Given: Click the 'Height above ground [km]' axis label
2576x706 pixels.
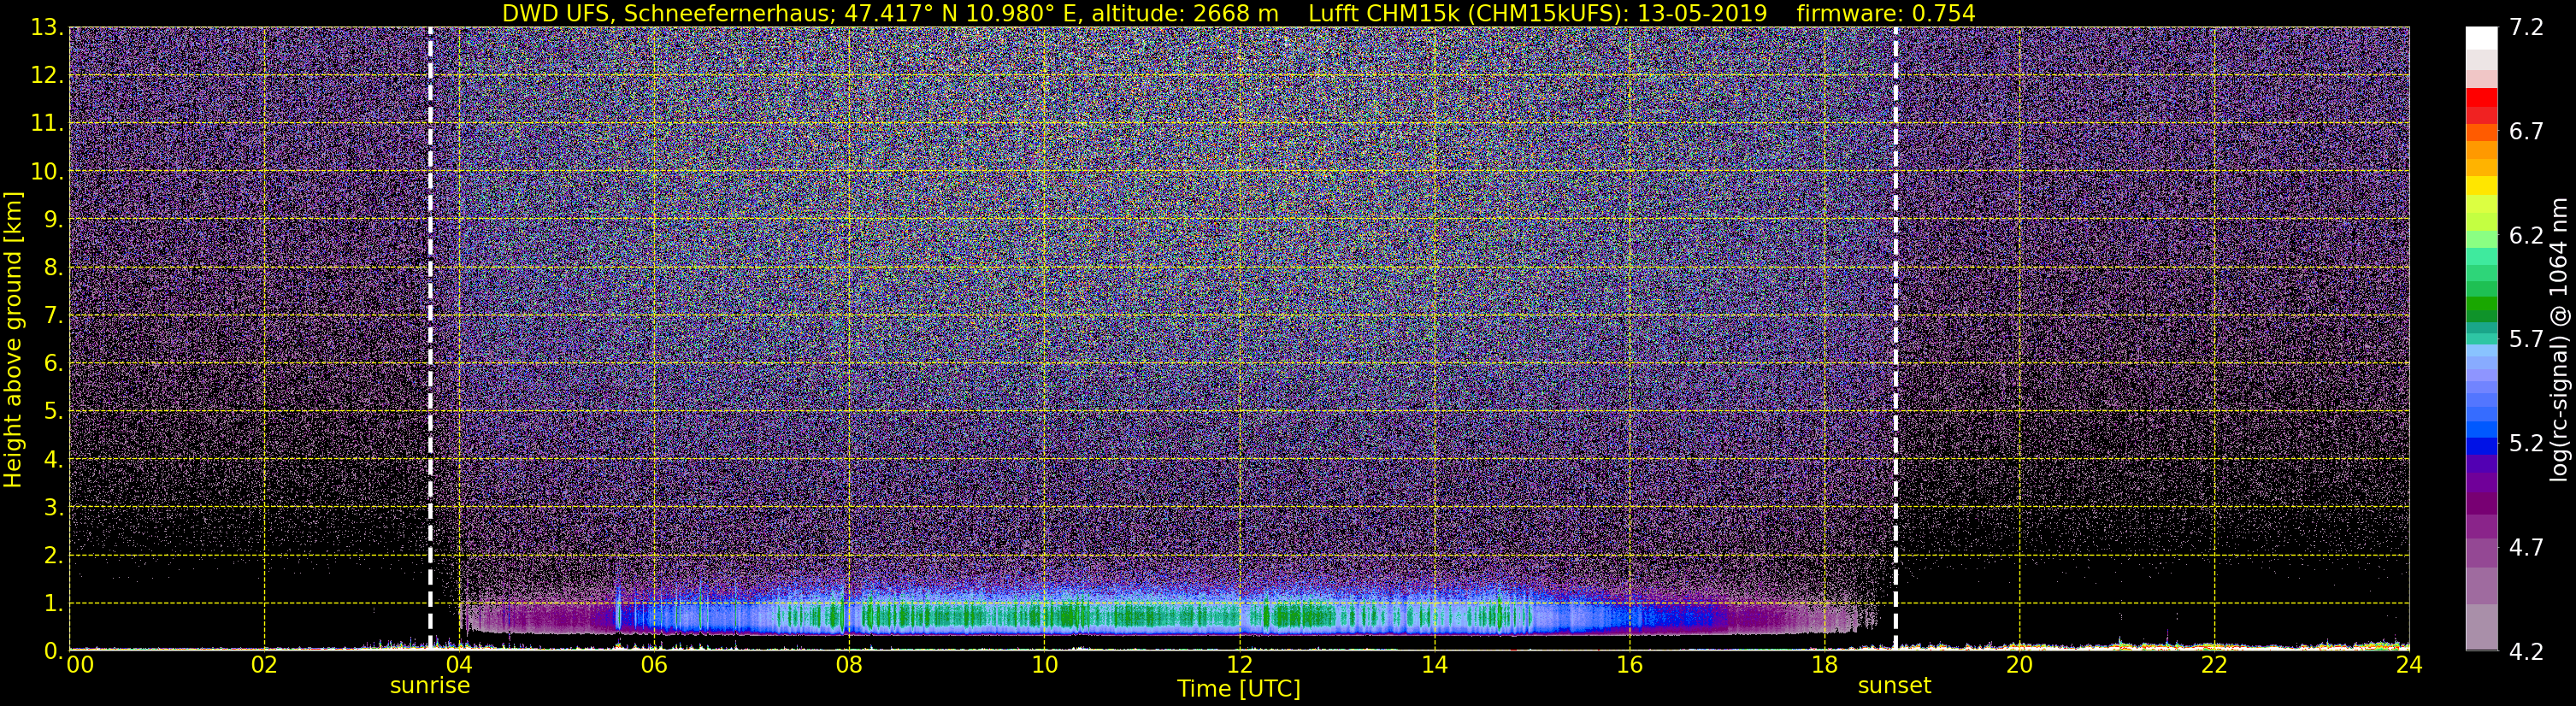Looking at the screenshot, I should (13, 340).
